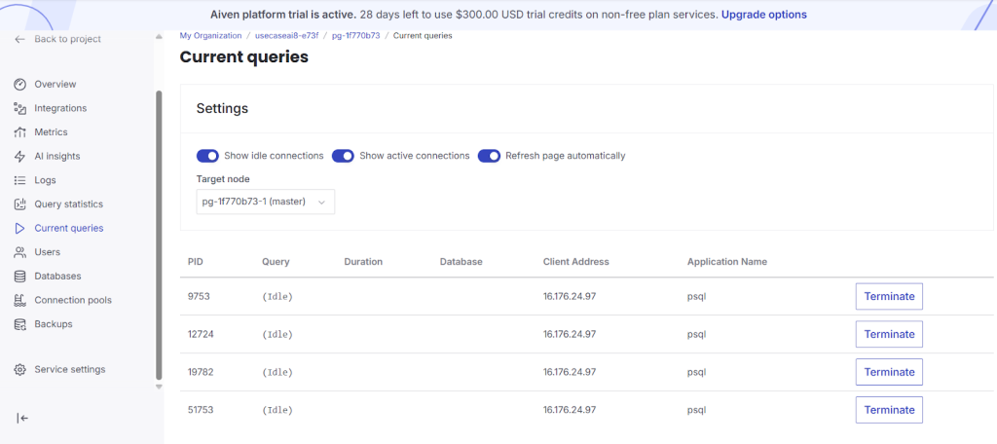Terminate the connection with PID 9753
This screenshot has height=444, width=997.
tap(888, 296)
